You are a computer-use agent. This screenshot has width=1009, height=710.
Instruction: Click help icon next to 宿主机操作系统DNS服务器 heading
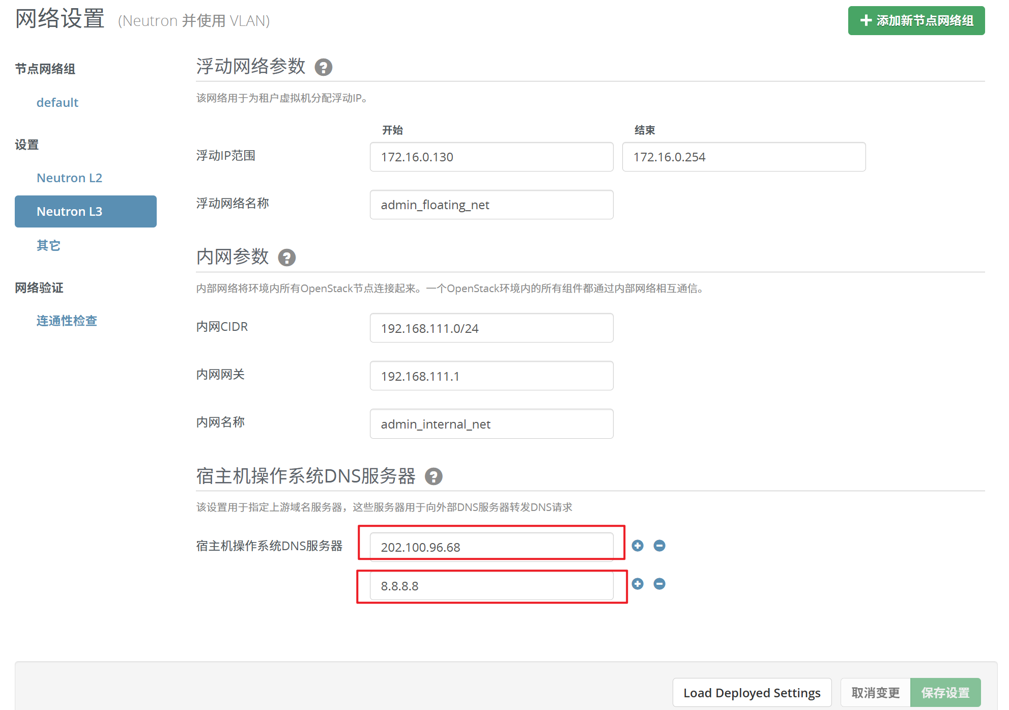pyautogui.click(x=434, y=476)
